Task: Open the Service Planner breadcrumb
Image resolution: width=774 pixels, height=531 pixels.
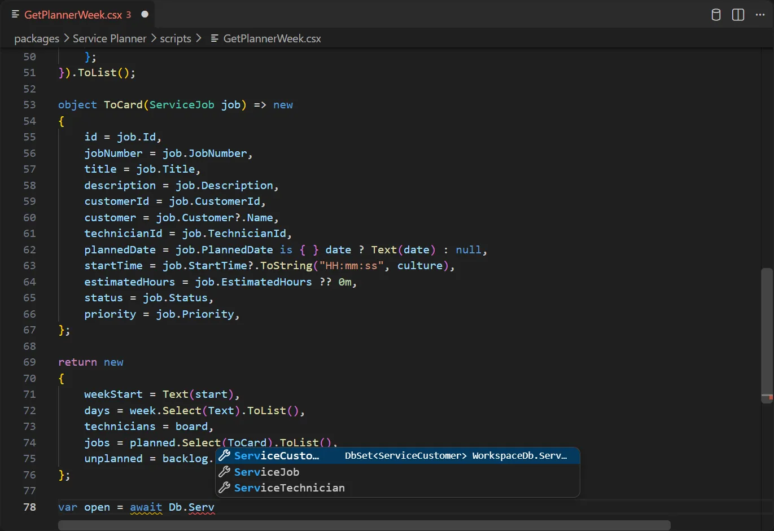Action: point(110,38)
